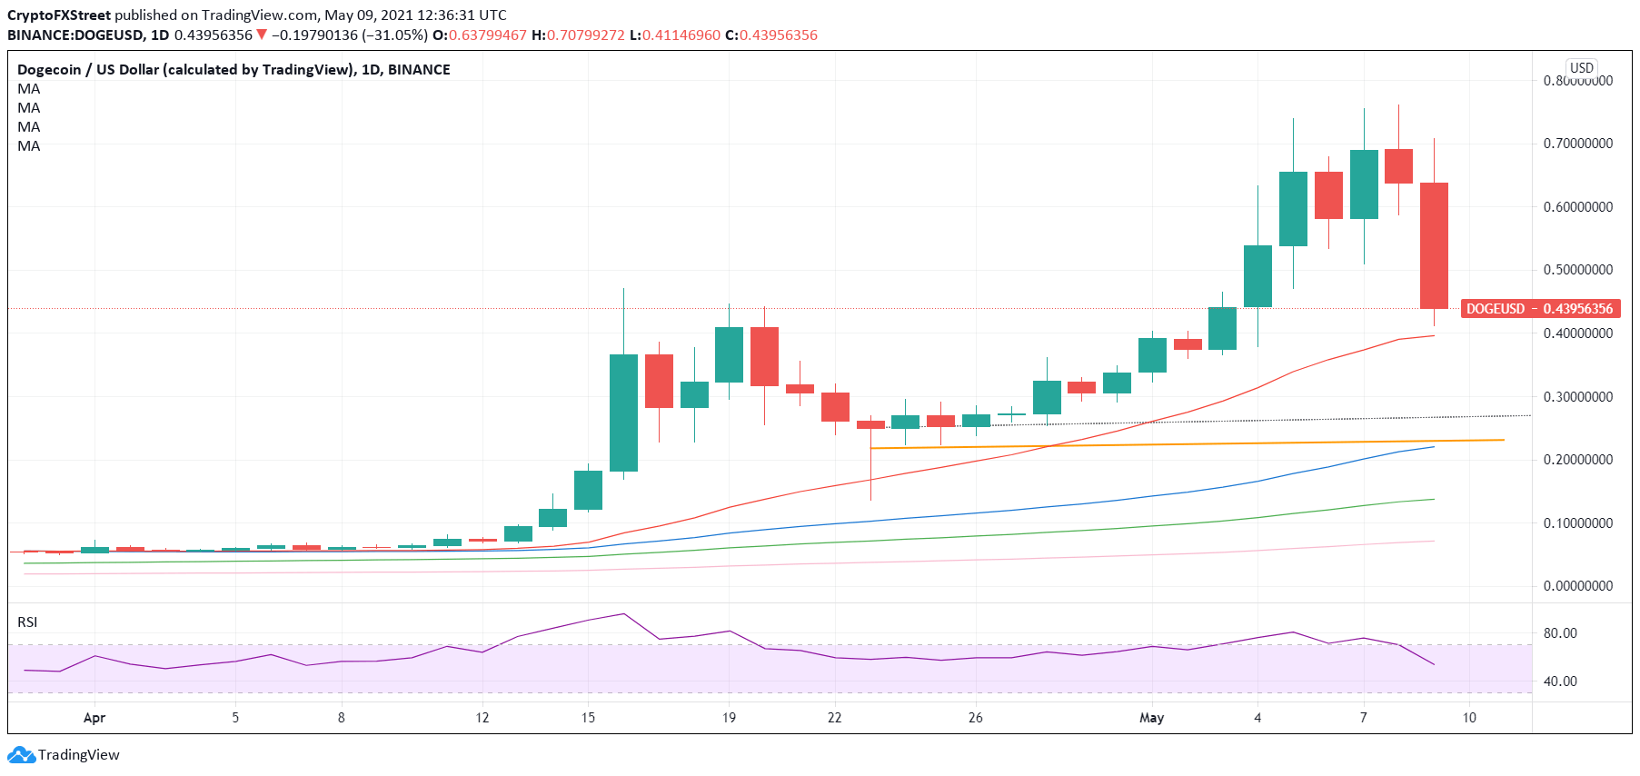Click the BINANCE:DOGEUSD symbol in the header
Viewport: 1640px width, 776px height.
coord(75,35)
